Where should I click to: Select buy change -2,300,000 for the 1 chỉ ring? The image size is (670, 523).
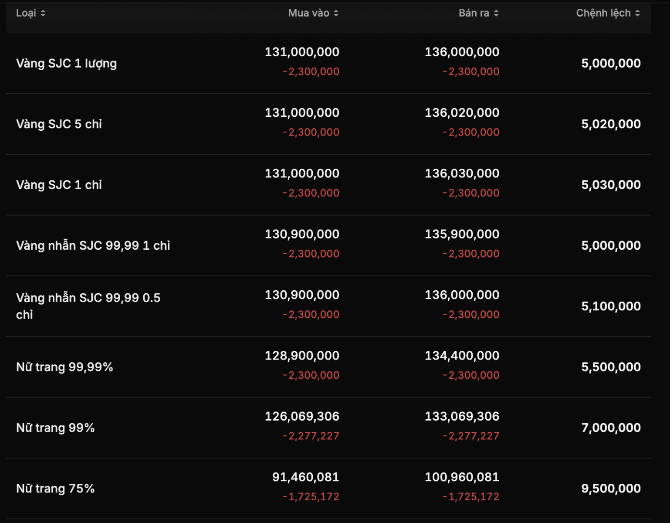coord(311,254)
